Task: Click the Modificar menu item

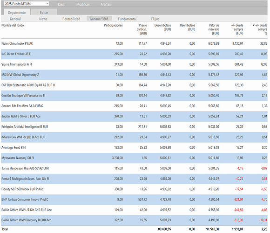Action: click(x=83, y=4)
